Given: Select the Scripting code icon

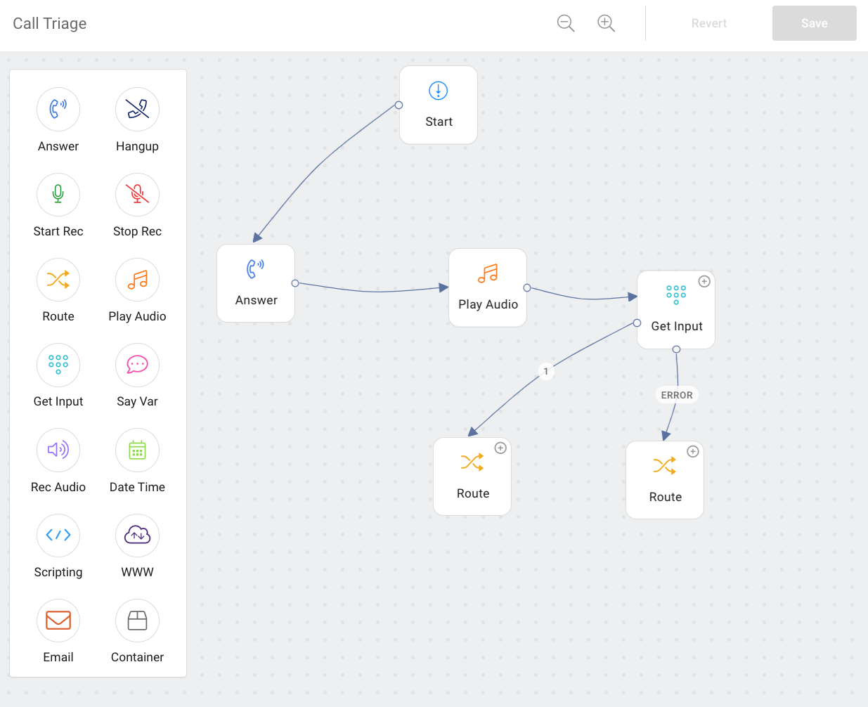Looking at the screenshot, I should click(58, 536).
